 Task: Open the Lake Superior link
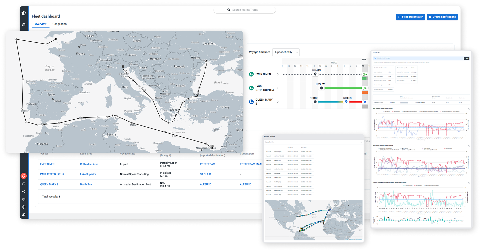[x=88, y=174]
